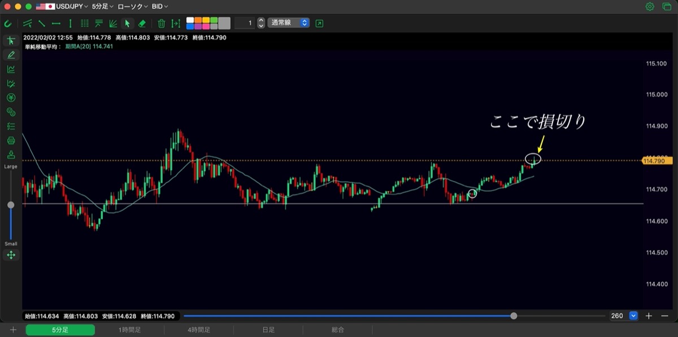Select the horizontal line drawing tool
678x337 pixels.
[56, 24]
